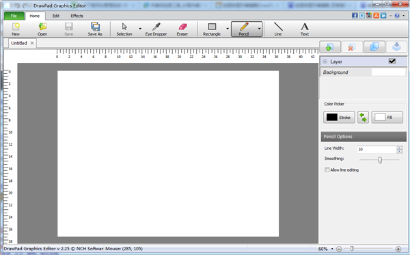This screenshot has height=255, width=410.
Task: Open the File menu
Action: [14, 16]
